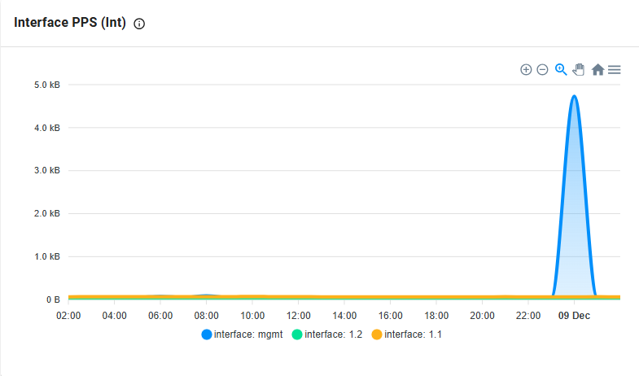This screenshot has width=639, height=376.
Task: Click the blue mgmt legend color dot
Action: pyautogui.click(x=207, y=334)
